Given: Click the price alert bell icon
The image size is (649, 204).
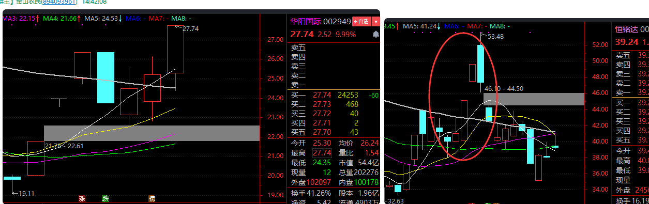Looking at the screenshot, I should (x=376, y=34).
